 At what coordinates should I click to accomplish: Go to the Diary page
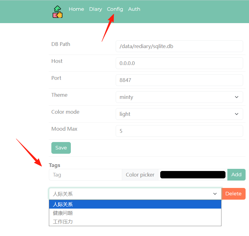[x=96, y=9]
